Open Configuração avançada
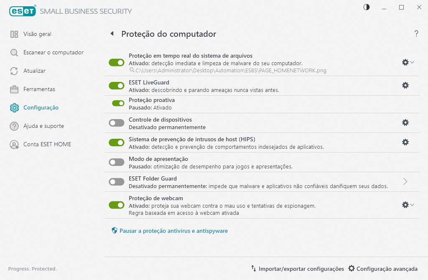The image size is (428, 280). [x=384, y=269]
